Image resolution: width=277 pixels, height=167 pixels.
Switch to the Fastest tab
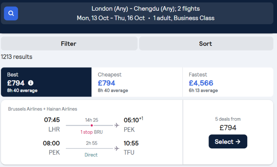click(x=228, y=82)
